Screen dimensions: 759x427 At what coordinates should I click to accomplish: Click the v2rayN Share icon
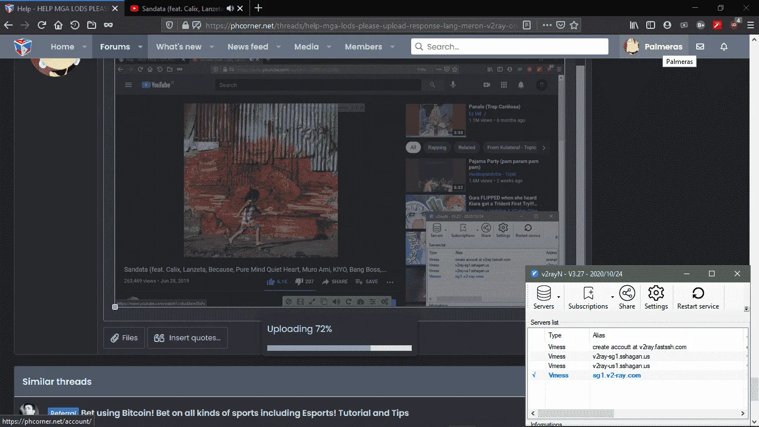[627, 298]
